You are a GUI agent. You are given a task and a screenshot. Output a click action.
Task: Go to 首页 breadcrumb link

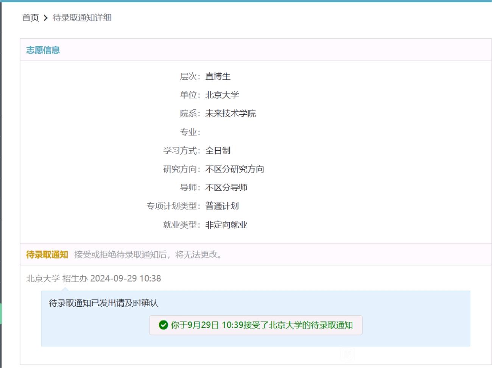(31, 17)
